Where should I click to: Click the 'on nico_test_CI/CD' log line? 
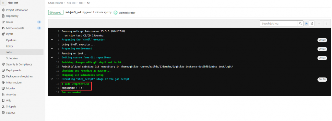(x=84, y=35)
